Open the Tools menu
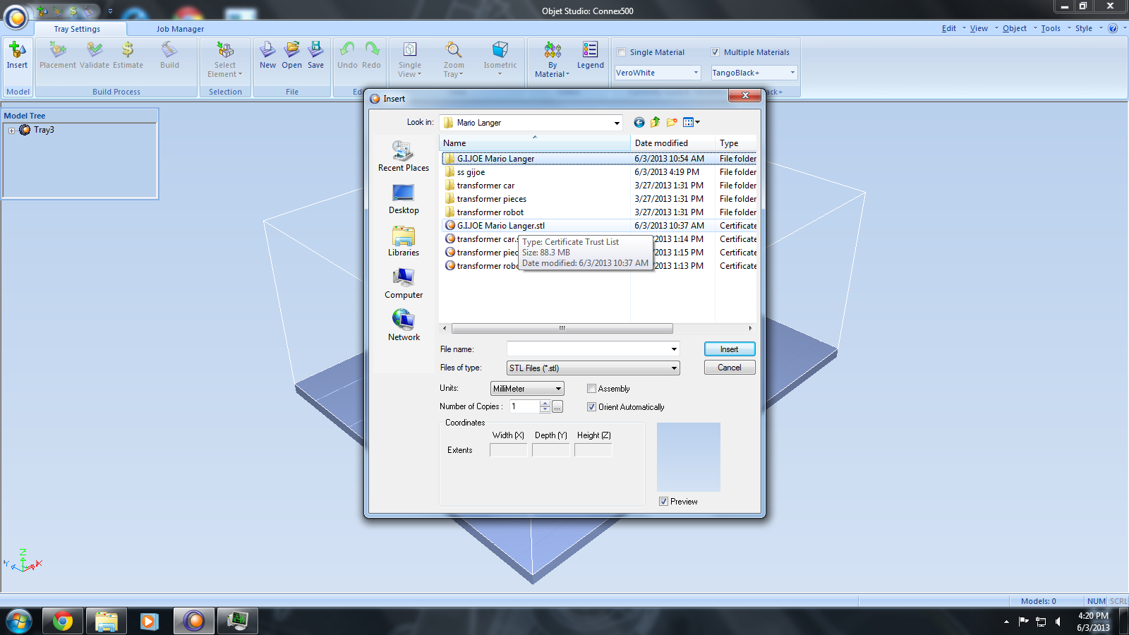Image resolution: width=1129 pixels, height=635 pixels. tap(1051, 28)
